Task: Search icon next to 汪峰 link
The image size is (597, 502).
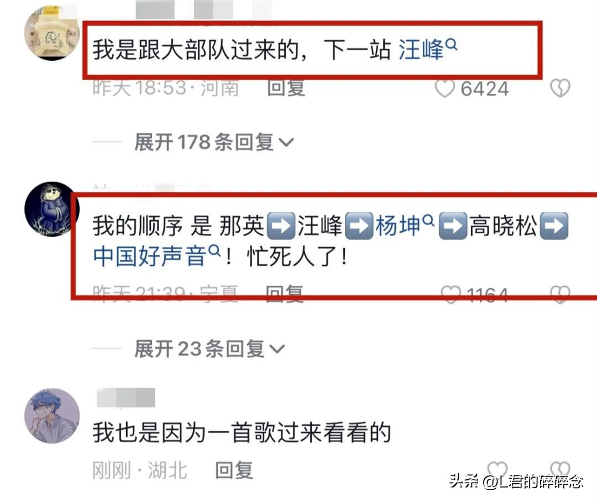Action: [x=451, y=45]
